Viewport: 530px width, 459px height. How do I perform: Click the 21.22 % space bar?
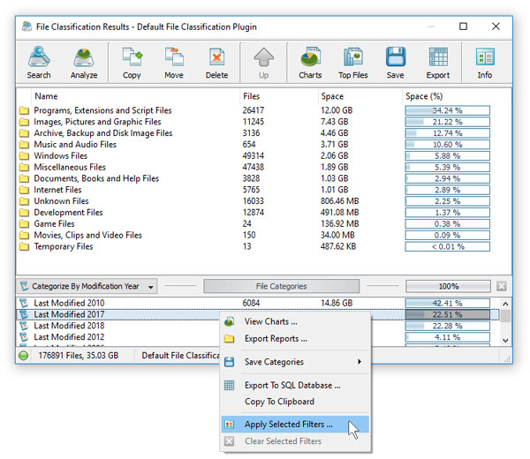448,122
